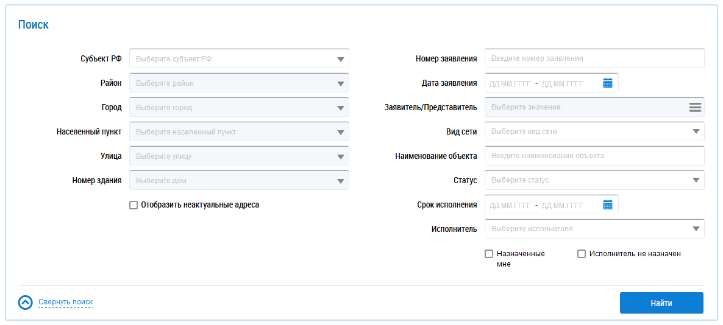This screenshot has height=325, width=723.
Task: Expand the Выберите город dropdown
Action: [238, 108]
